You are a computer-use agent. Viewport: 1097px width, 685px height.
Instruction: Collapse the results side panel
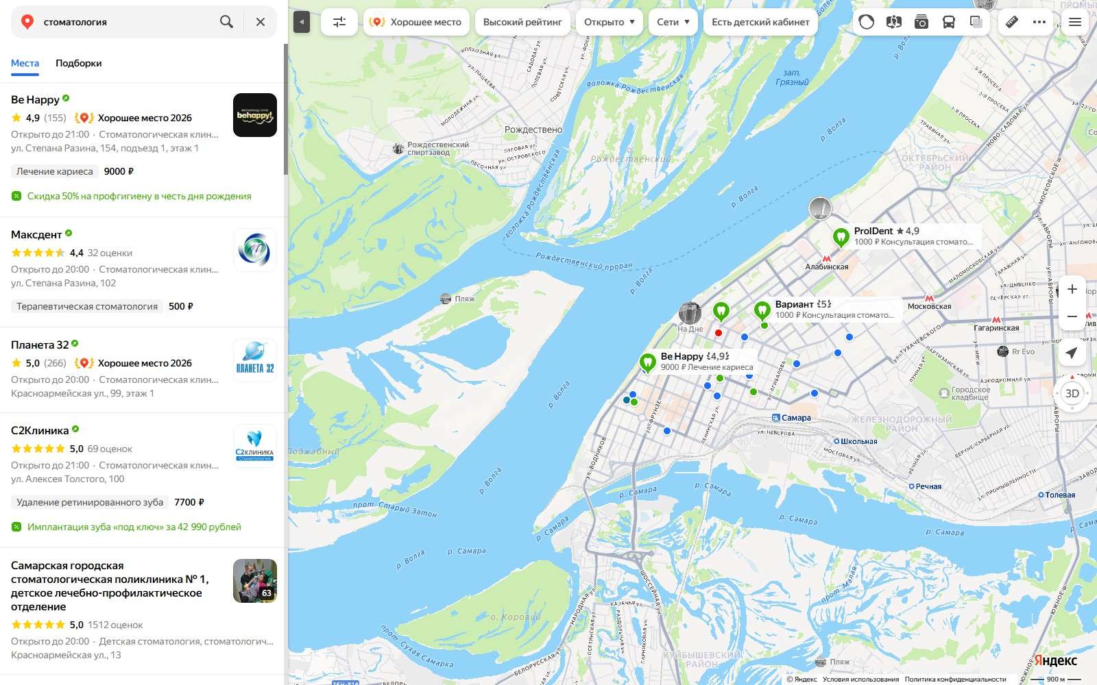pos(302,22)
